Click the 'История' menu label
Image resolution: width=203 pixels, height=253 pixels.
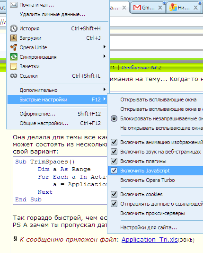tap(29, 29)
